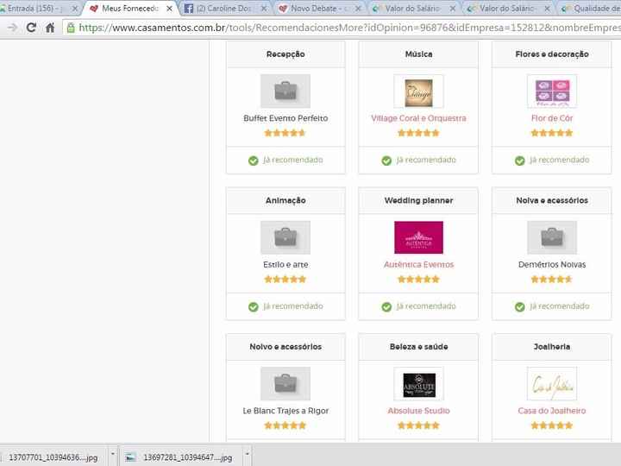
Task: Close the Novo Debate tab
Action: click(358, 9)
